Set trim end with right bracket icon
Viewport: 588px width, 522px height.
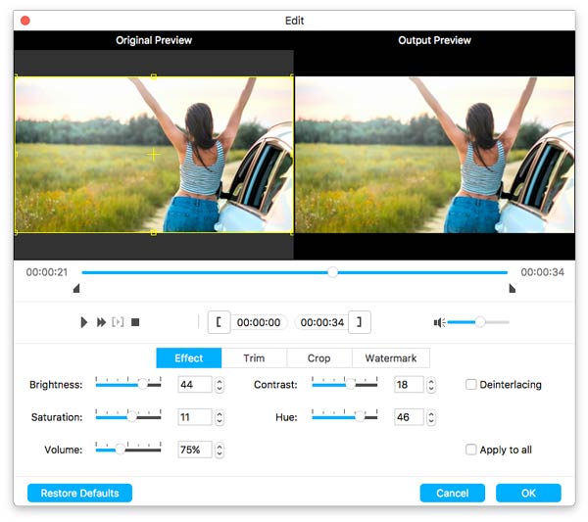[x=361, y=322]
